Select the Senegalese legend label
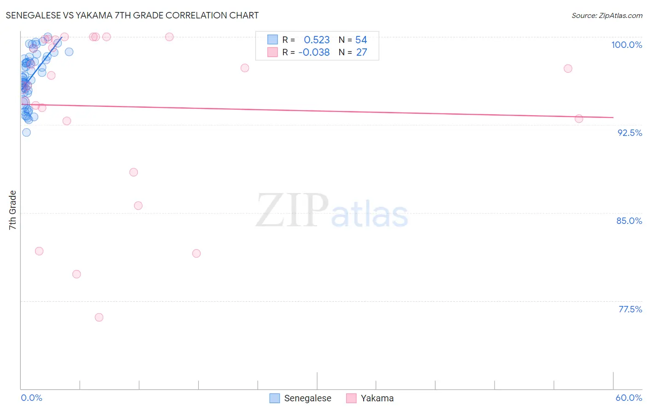 (307, 398)
